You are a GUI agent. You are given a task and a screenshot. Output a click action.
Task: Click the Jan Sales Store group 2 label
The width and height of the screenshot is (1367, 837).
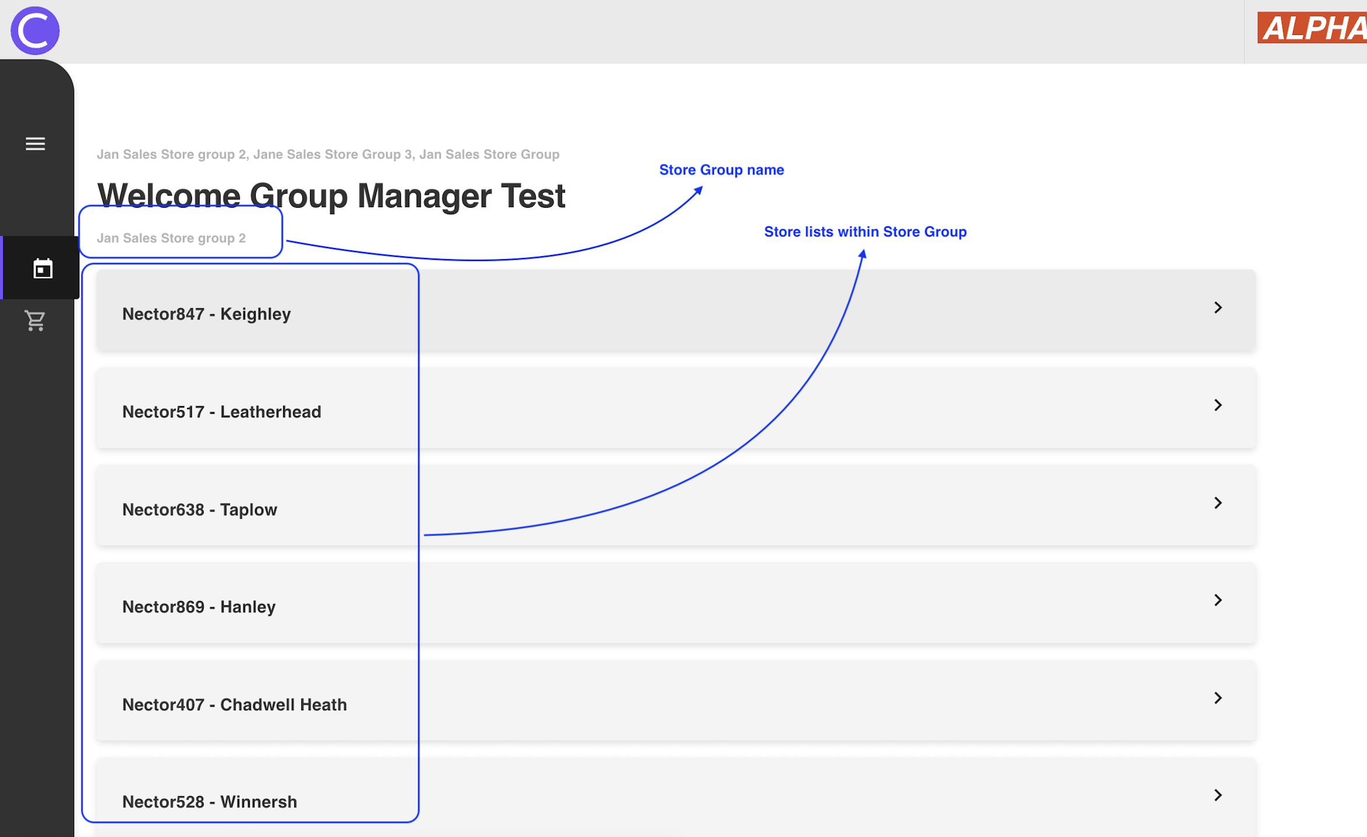171,238
